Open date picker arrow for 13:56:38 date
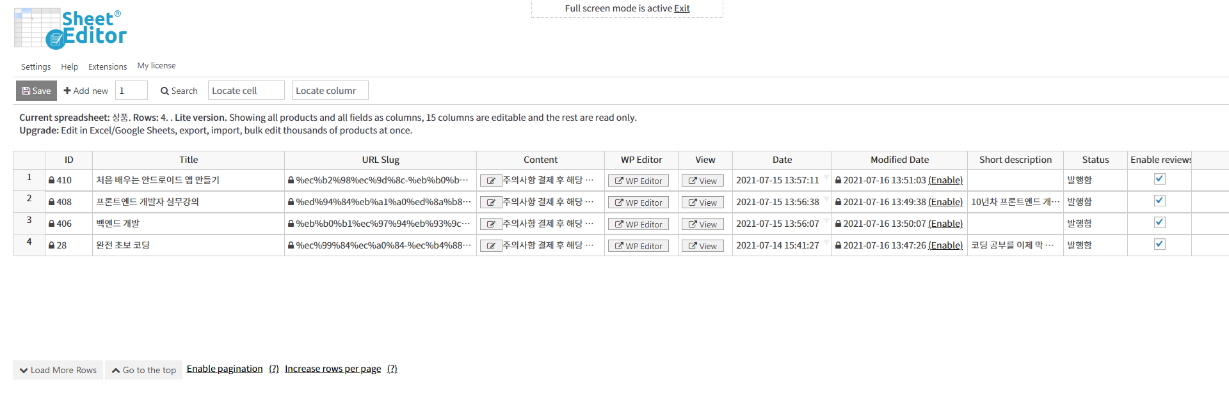Screen dimensions: 1229x407 click(826, 199)
